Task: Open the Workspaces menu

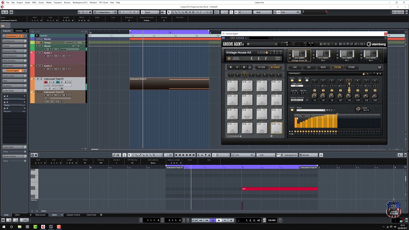Action: click(x=80, y=2)
